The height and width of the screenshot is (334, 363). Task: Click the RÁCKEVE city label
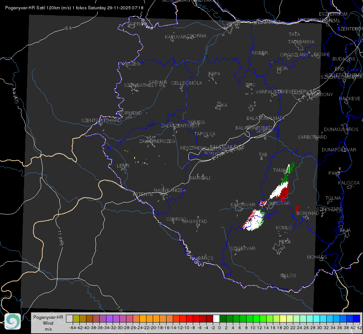coord(350,98)
